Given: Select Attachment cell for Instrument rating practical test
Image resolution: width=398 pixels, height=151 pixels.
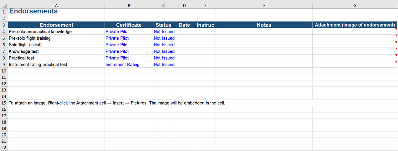Looking at the screenshot, I should click(355, 65).
